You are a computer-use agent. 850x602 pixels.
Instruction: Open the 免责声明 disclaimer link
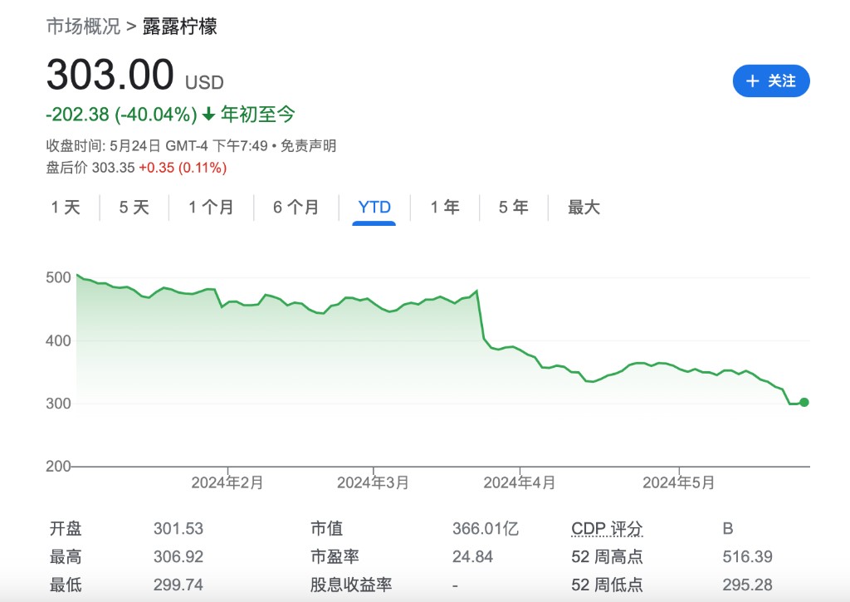(308, 146)
